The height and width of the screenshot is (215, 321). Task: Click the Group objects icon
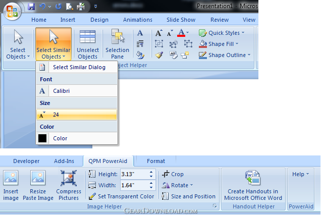coord(159,44)
